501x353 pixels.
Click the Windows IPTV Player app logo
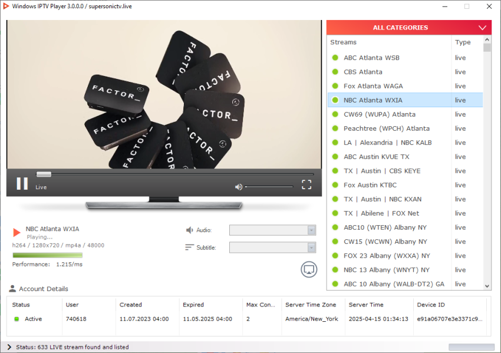click(x=6, y=6)
